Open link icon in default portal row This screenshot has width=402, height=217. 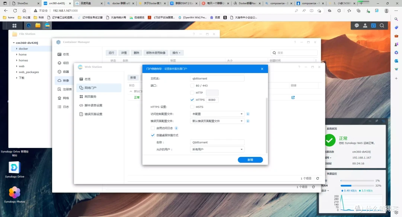point(293,98)
